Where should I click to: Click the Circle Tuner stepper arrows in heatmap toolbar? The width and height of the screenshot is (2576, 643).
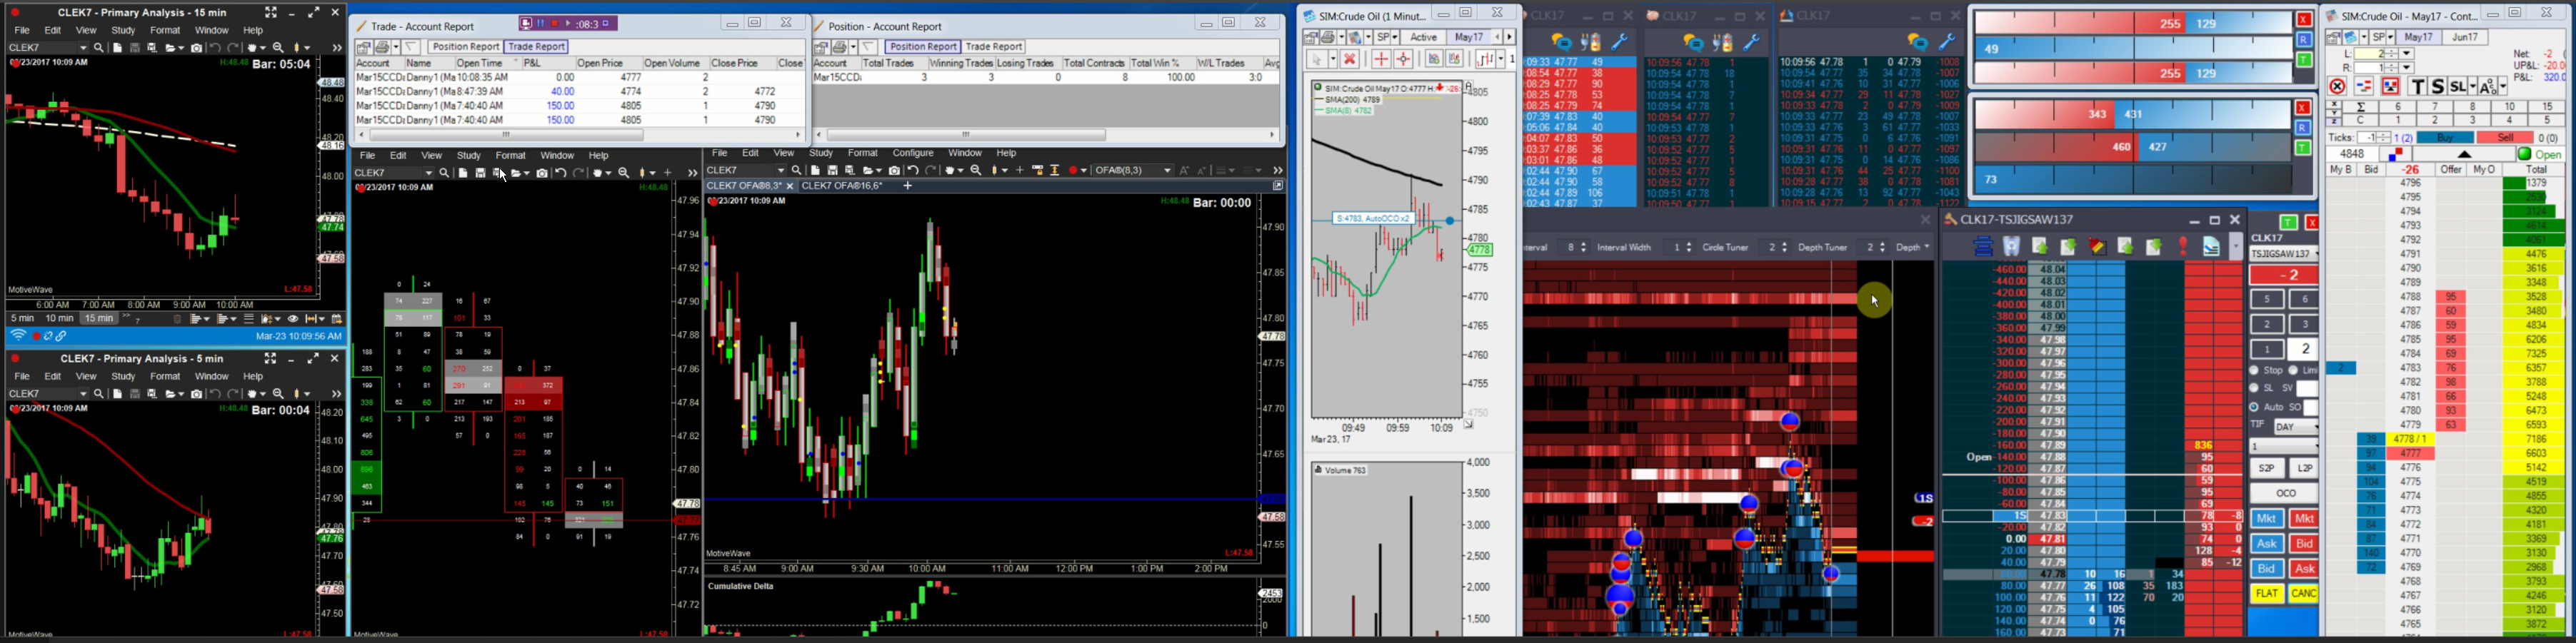tap(1783, 247)
